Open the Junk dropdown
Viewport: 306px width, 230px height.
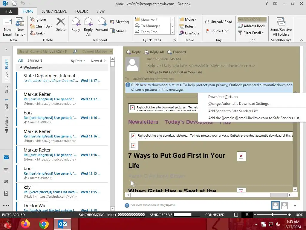point(37,33)
